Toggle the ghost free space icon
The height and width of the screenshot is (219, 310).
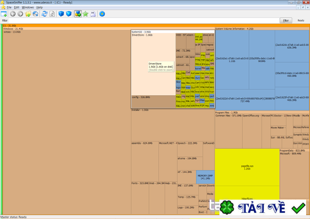(x=93, y=14)
